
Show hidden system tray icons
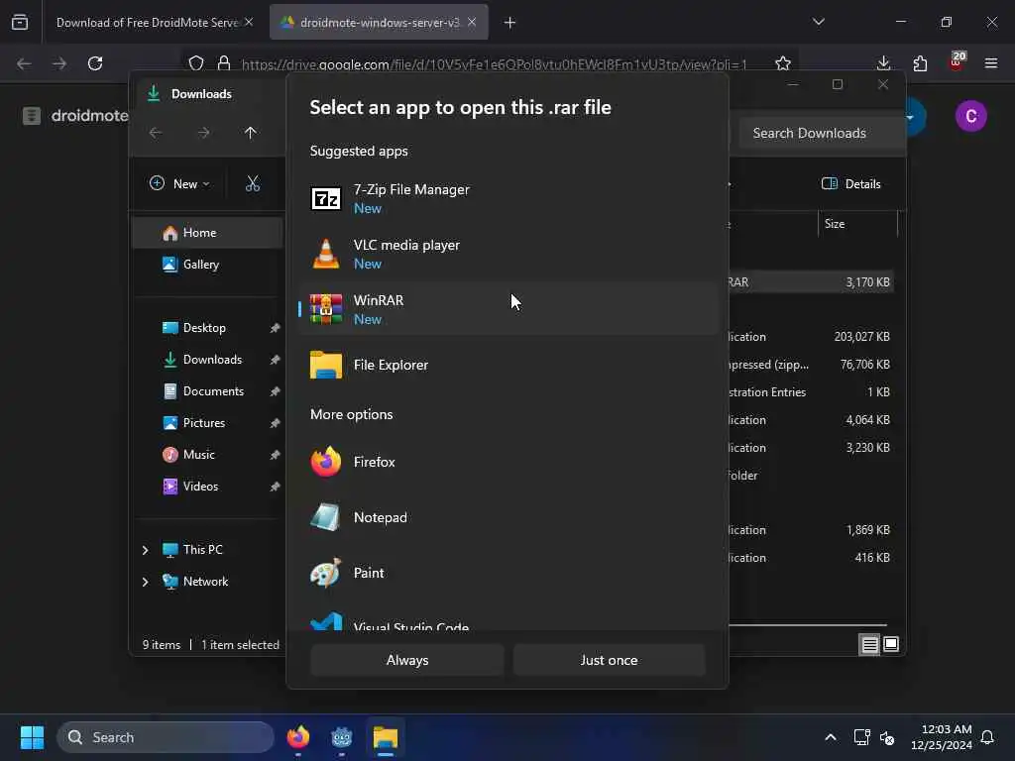(831, 737)
